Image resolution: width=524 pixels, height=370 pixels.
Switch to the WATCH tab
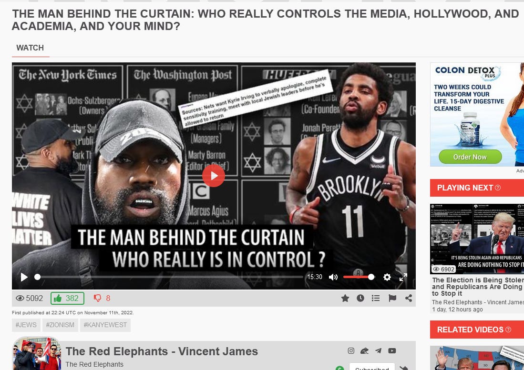30,48
